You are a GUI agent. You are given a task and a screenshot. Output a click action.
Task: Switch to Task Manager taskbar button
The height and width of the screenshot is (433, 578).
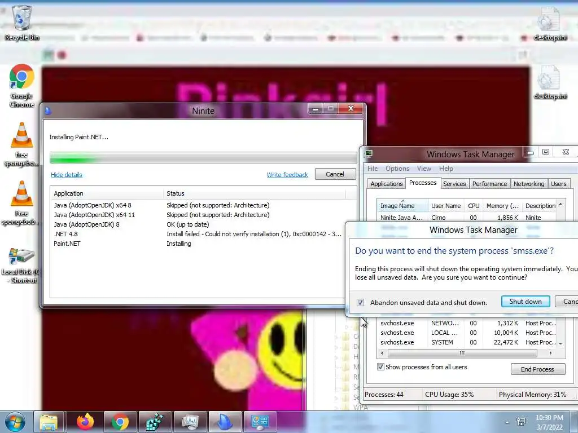[x=190, y=422]
